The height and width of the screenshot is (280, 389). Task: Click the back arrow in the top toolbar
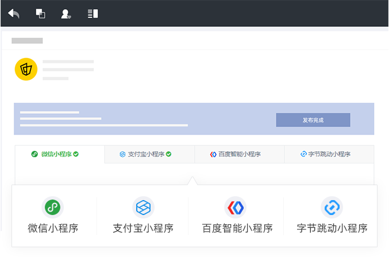point(14,13)
